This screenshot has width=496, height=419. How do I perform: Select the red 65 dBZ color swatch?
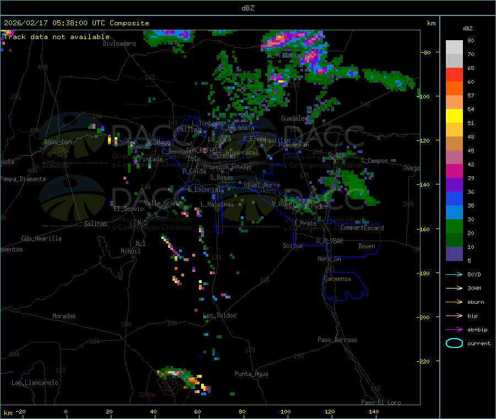(x=454, y=74)
